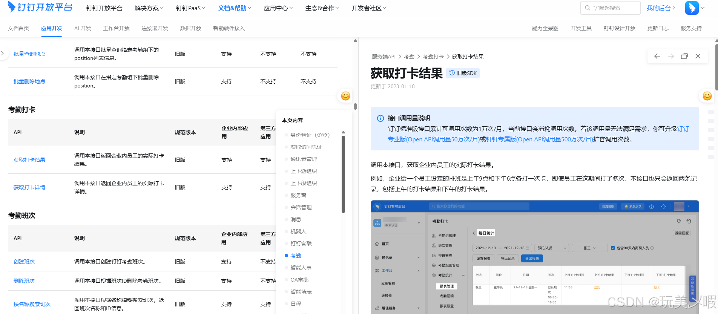Open 开发工具 from the sub navigation

click(x=581, y=28)
